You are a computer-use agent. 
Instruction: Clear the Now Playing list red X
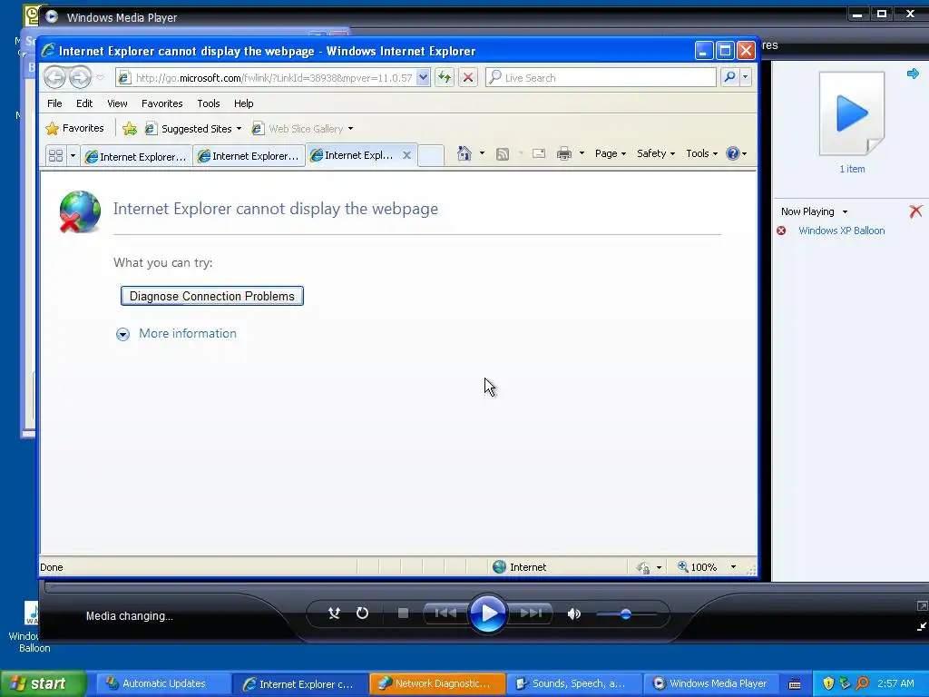tap(915, 211)
